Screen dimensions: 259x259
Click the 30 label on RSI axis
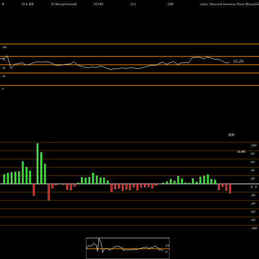click(x=4, y=76)
